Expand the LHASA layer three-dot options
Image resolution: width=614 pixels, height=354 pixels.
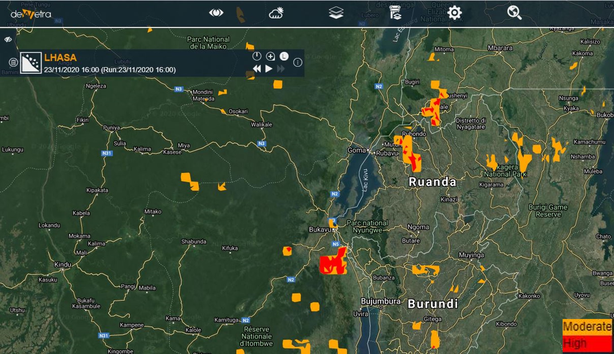tap(298, 62)
